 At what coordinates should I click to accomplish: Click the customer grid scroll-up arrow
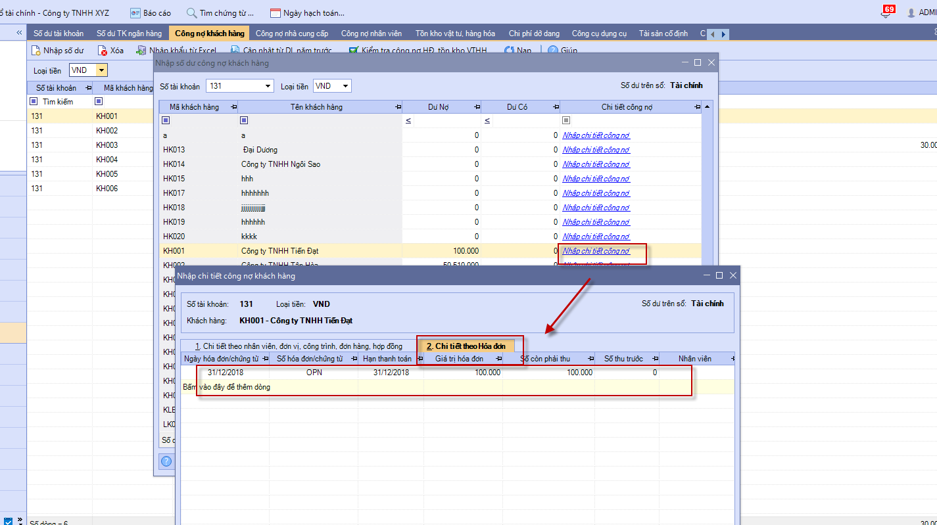click(x=707, y=106)
